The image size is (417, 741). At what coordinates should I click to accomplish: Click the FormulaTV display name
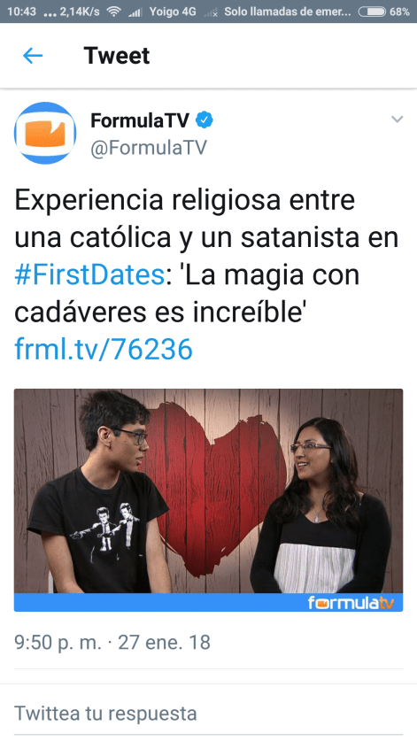coord(140,120)
